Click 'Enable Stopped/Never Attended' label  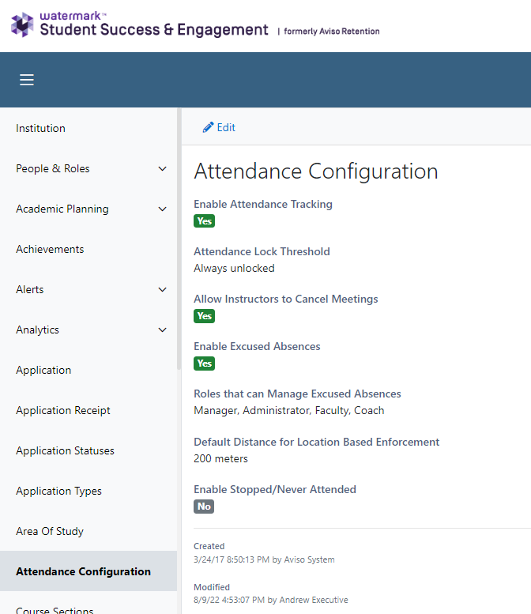275,489
